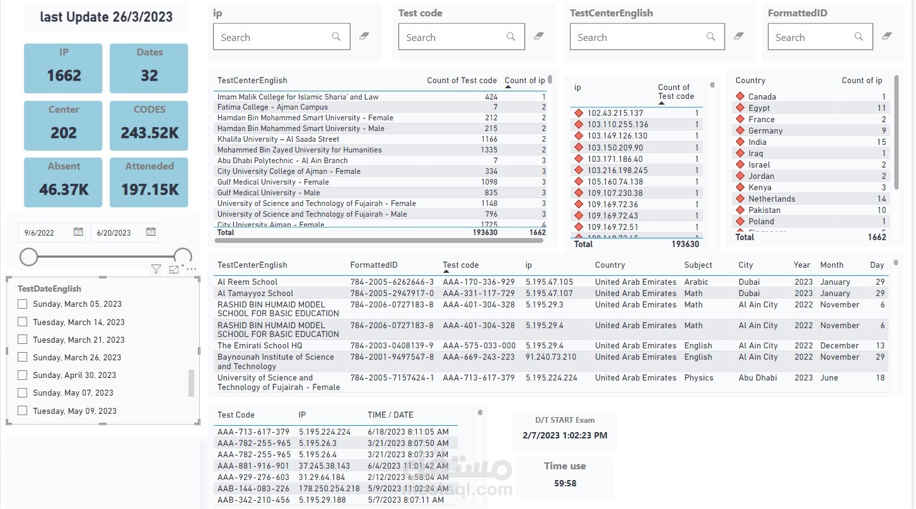Sort by Count of ip in test center table
Screen dimensions: 916x509
(x=525, y=80)
